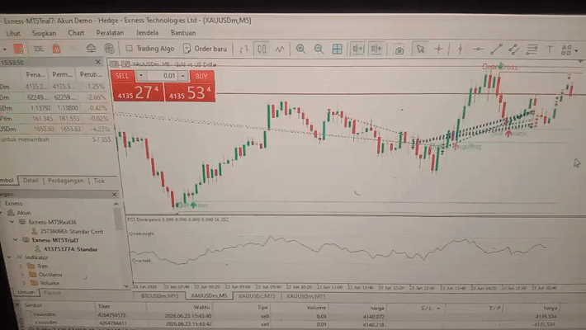Select the arrow cursor tool
586x330 pixels.
(x=420, y=49)
